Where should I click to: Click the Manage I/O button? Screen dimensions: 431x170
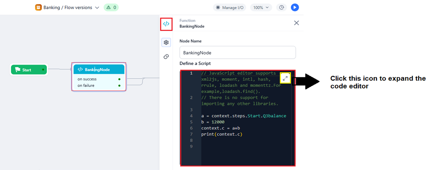(230, 8)
